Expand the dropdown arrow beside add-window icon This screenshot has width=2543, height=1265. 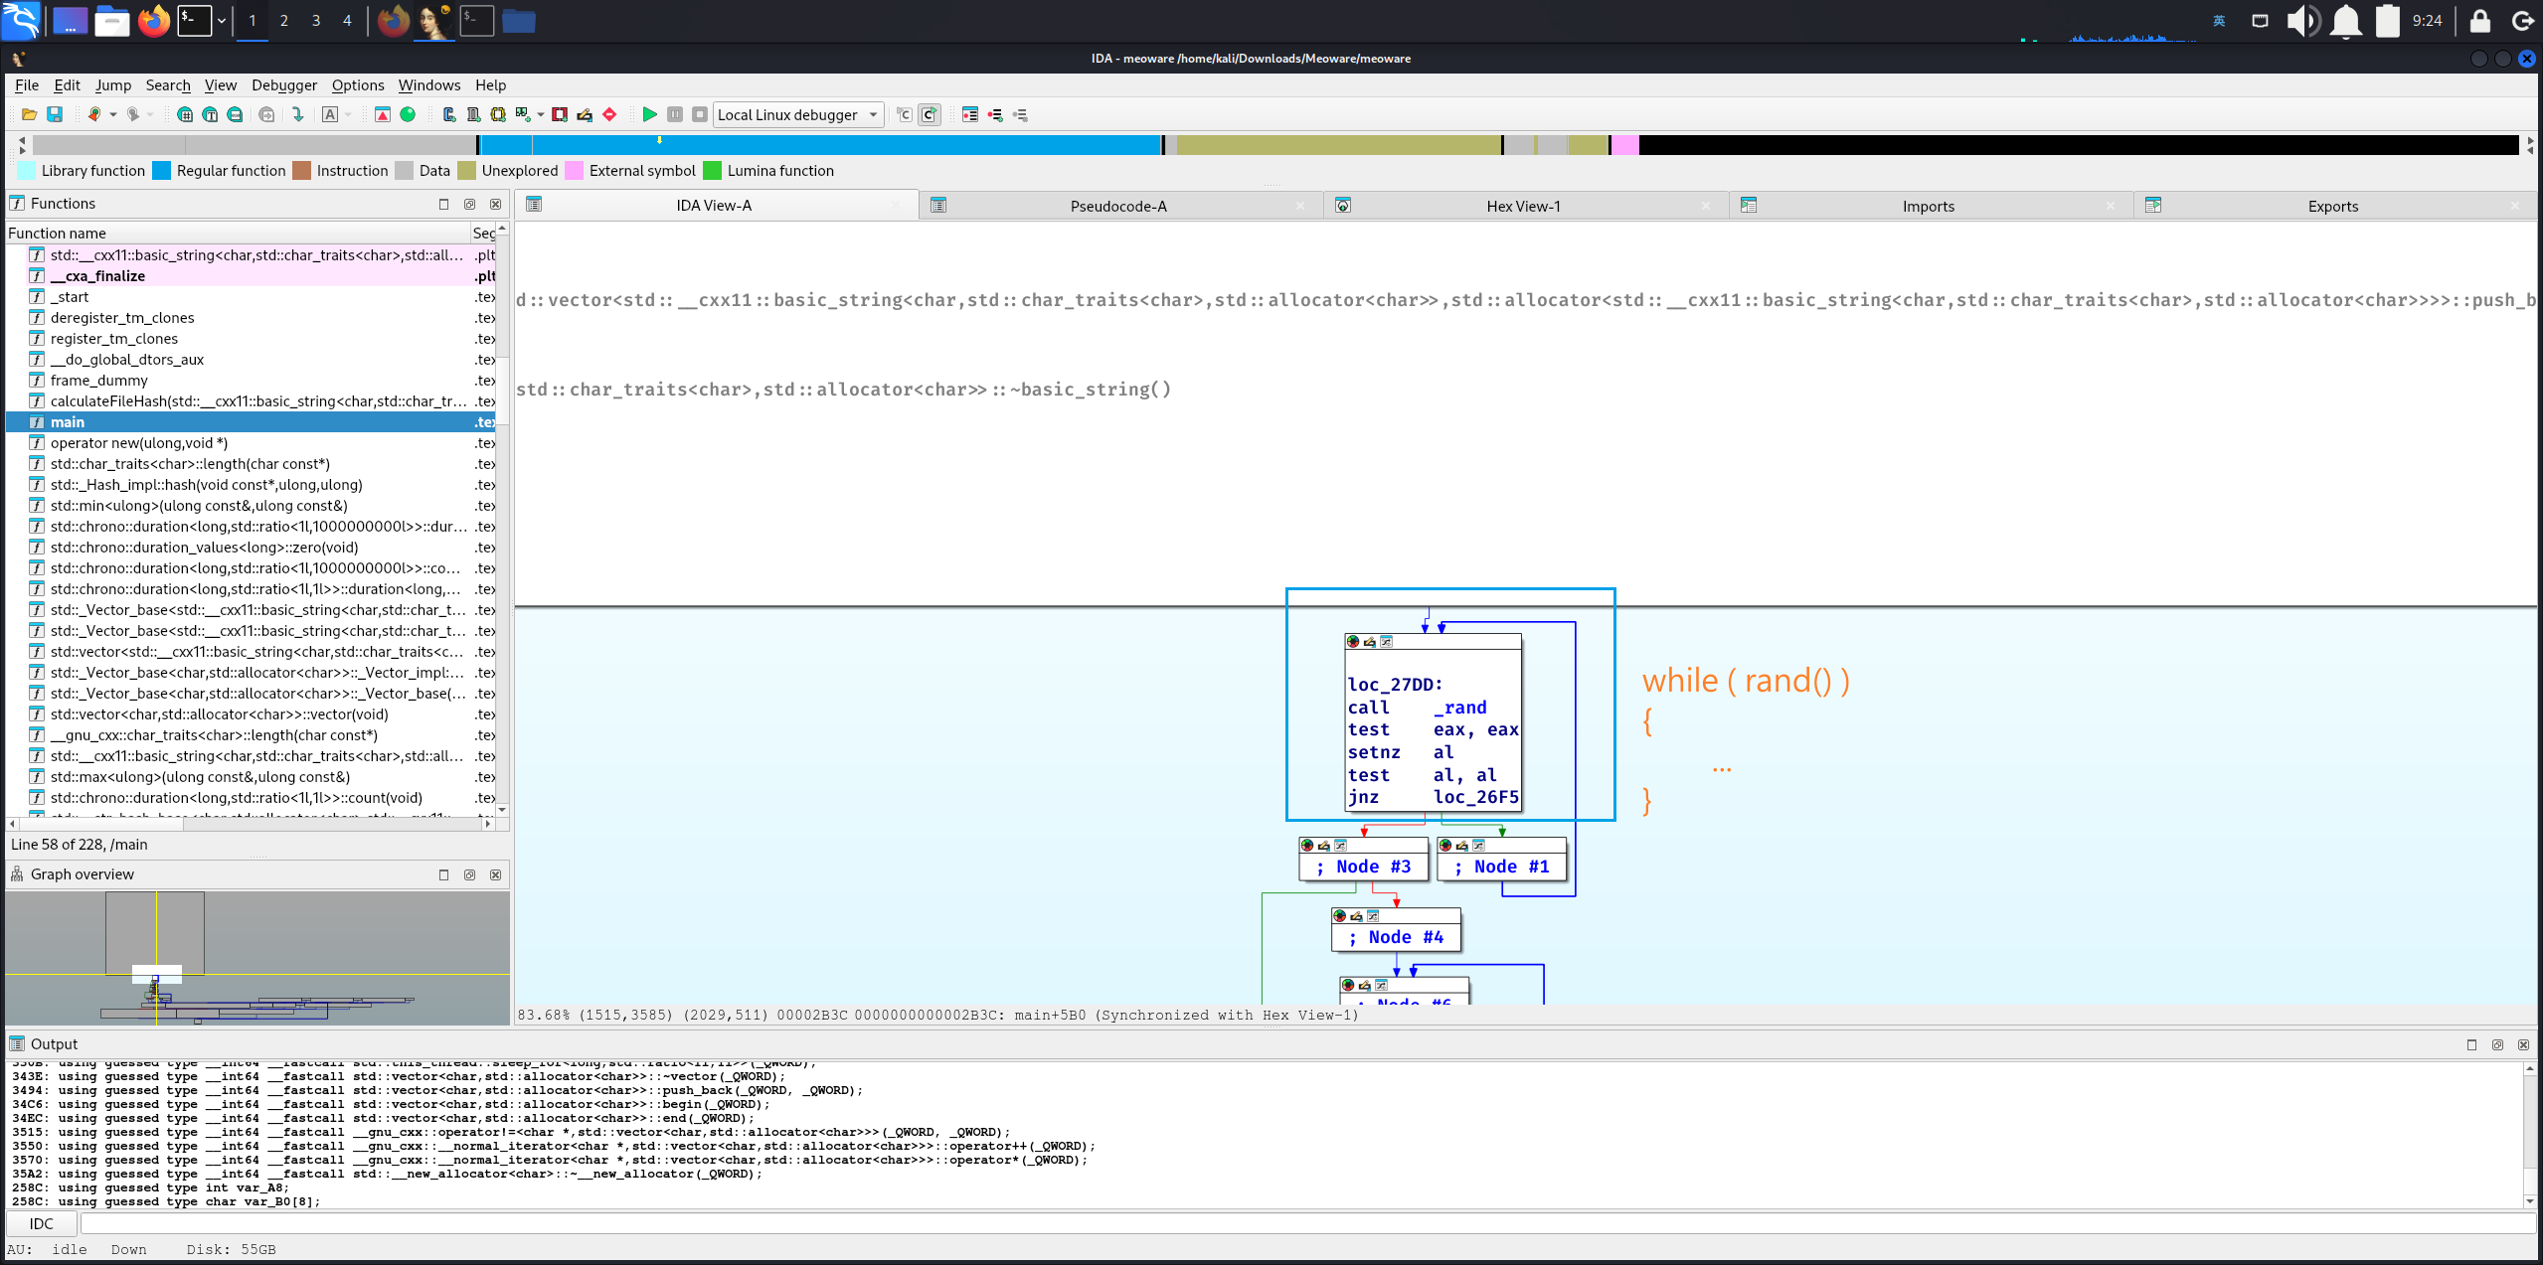coord(540,114)
